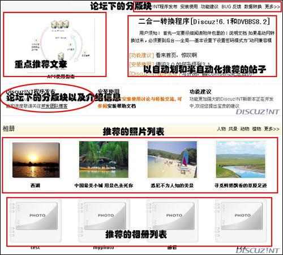Viewport: 283px width, 255px height.
Task: Visit the 开发团队博客 link
Action: coord(54,106)
